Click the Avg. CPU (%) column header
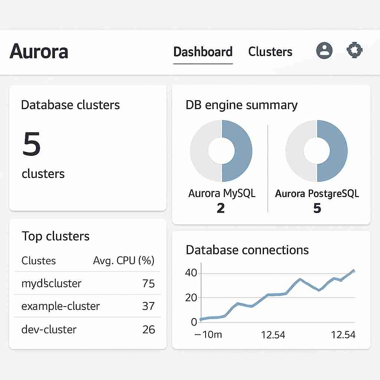The image size is (380, 380). pos(124,261)
